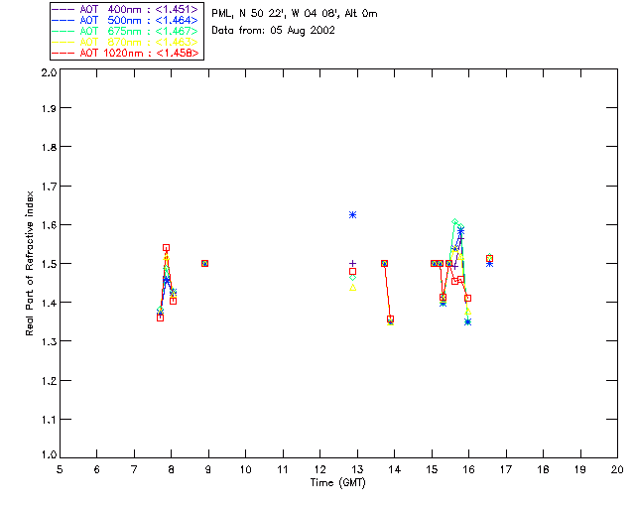Select the red square peak at 1.54 before time 8
Screen dimensions: 635x508
[x=166, y=247]
